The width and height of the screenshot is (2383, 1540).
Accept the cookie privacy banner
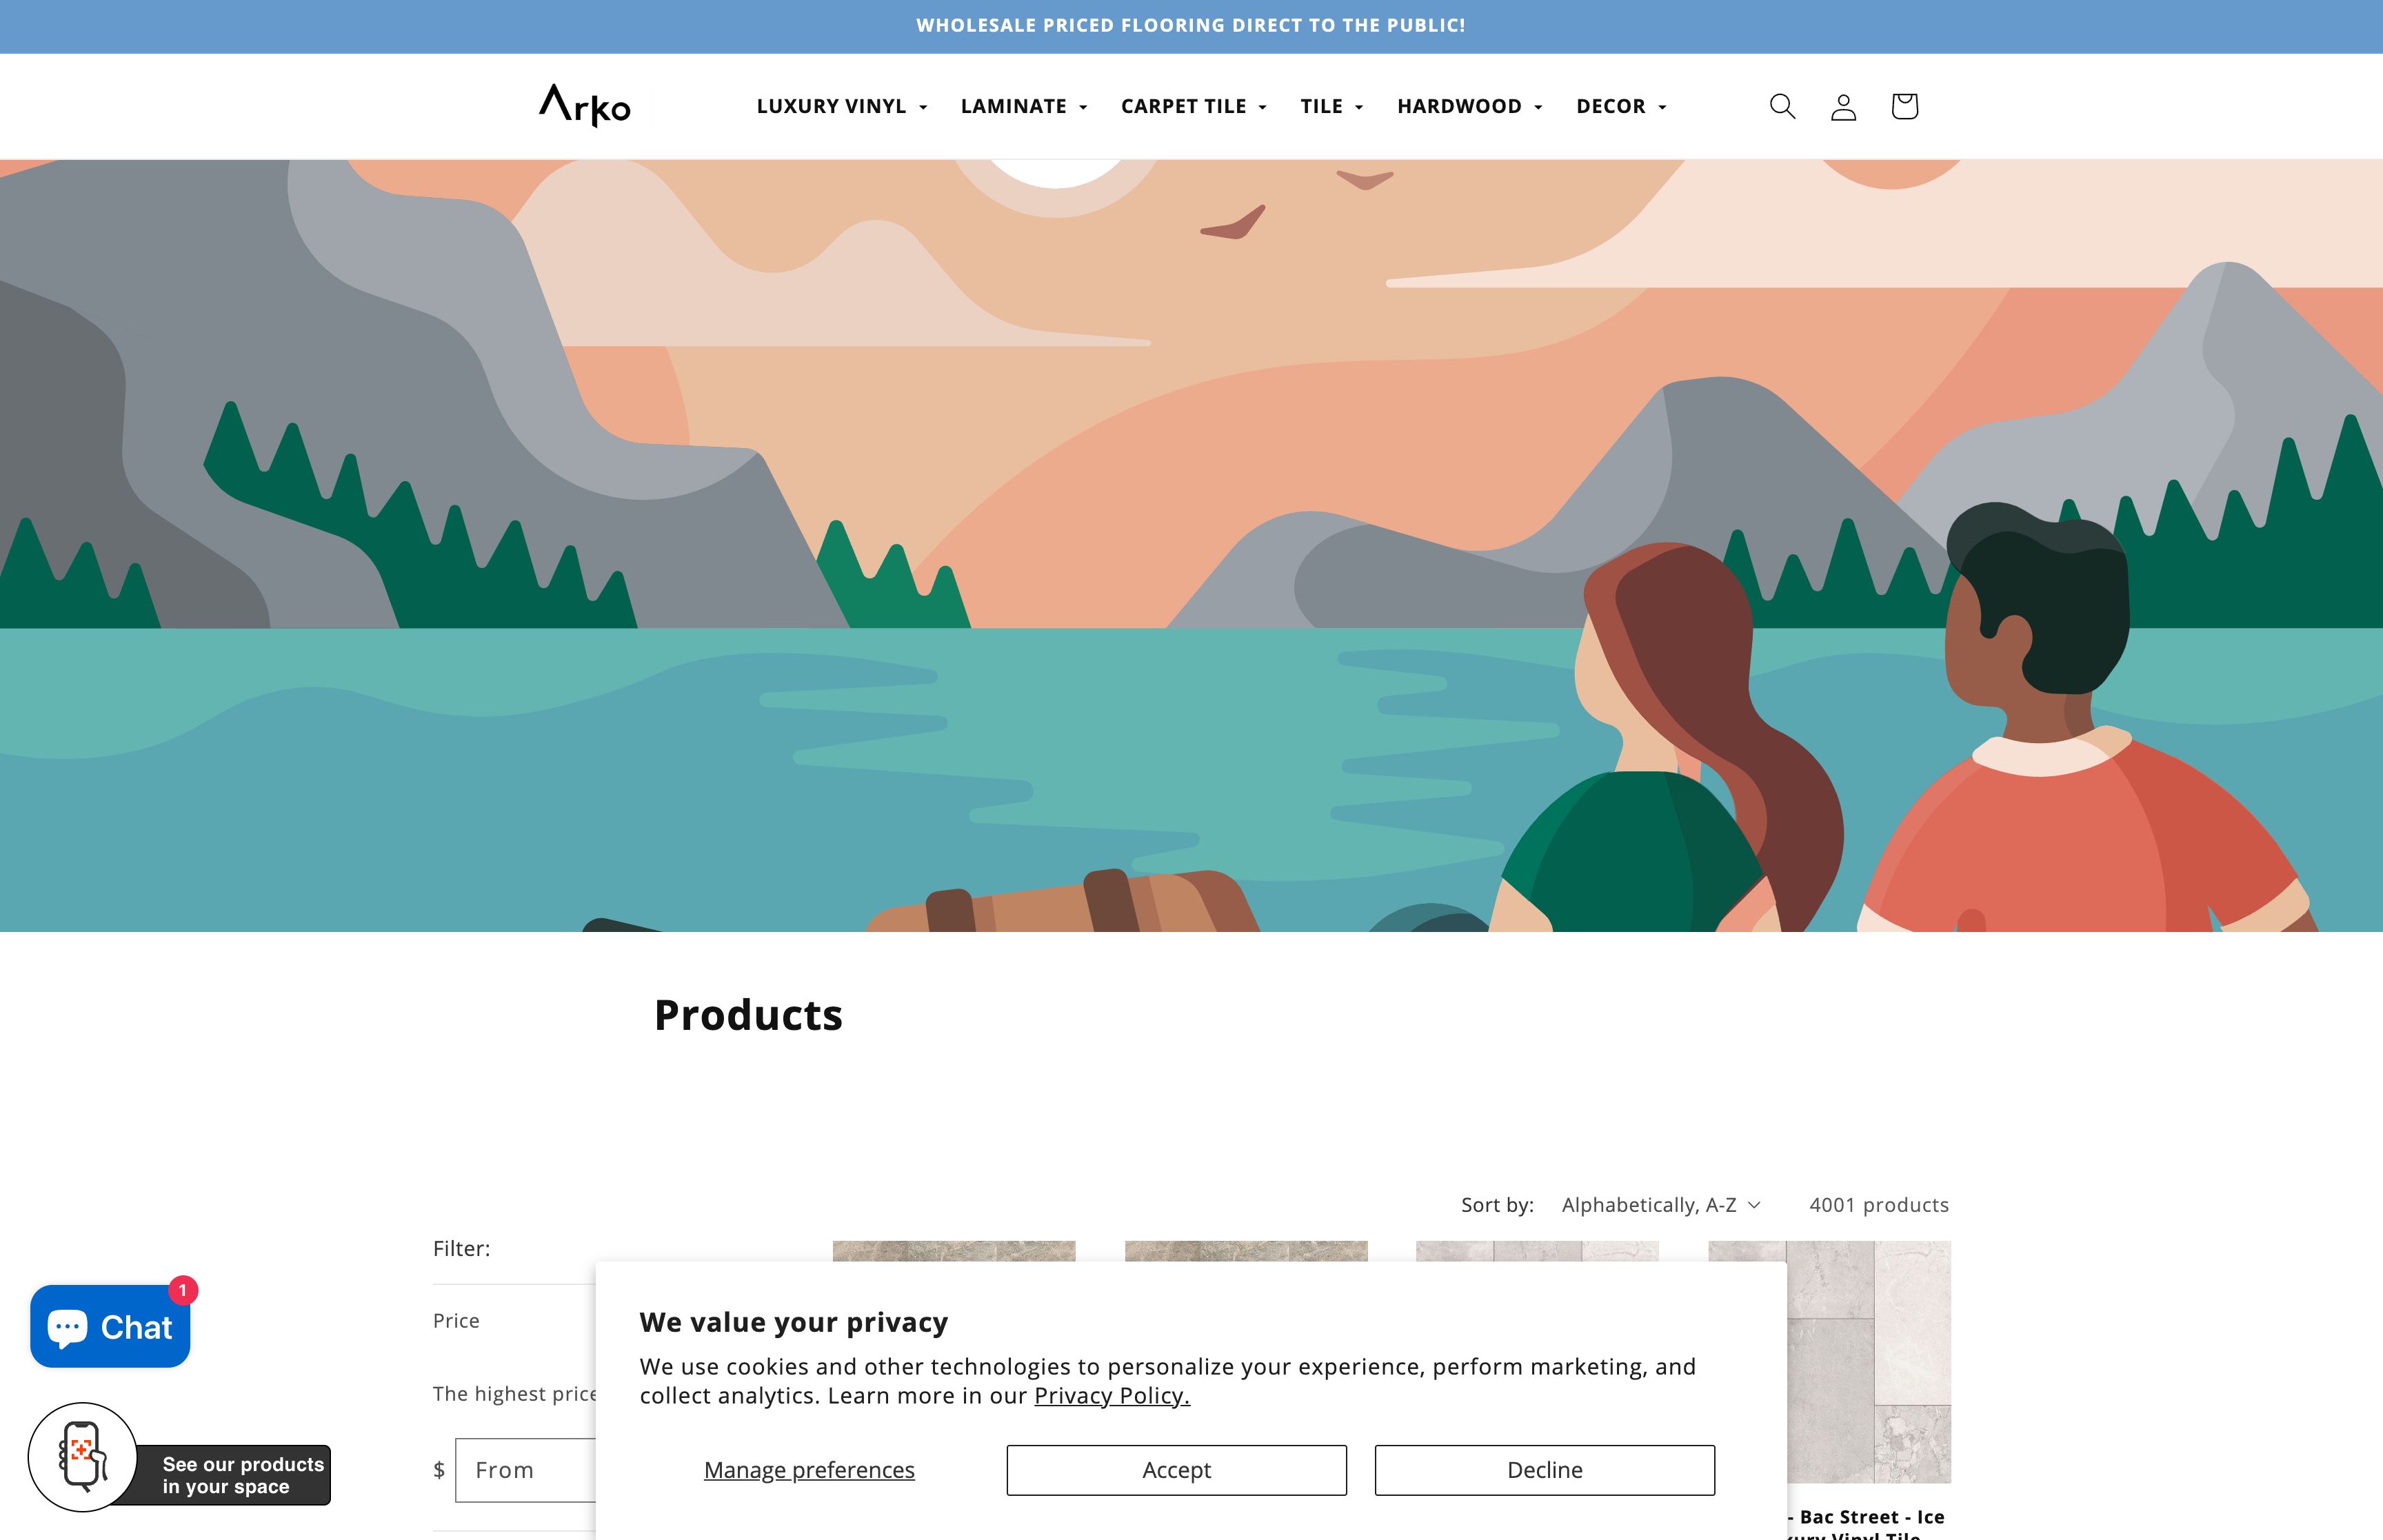[x=1176, y=1470]
